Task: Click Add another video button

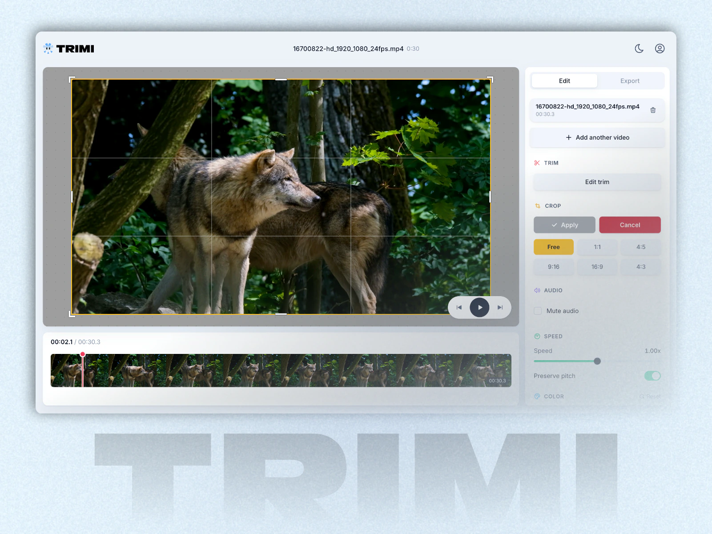Action: [x=597, y=137]
